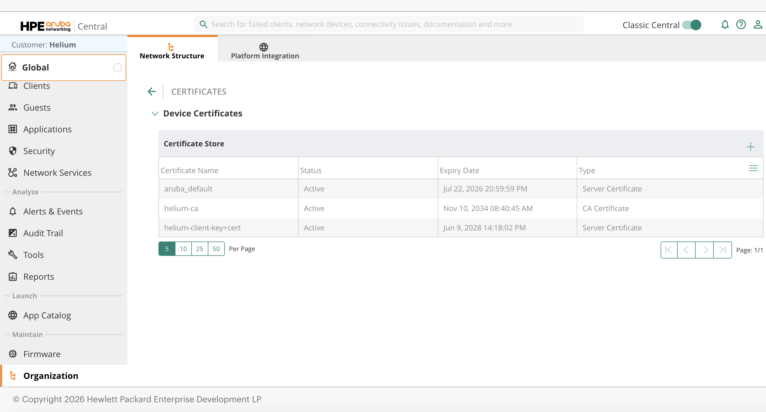Viewport: 766px width, 412px height.
Task: Toggle the Classic Central switch
Action: click(692, 25)
